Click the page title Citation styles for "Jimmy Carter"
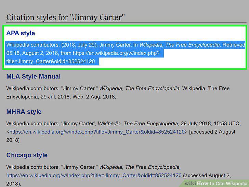This screenshot has height=187, width=249. click(65, 17)
